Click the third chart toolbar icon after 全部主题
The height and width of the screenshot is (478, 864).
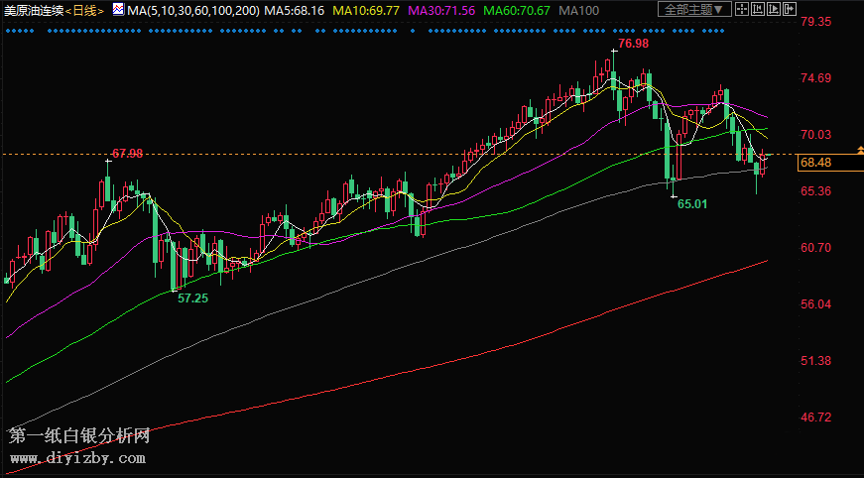[x=776, y=10]
